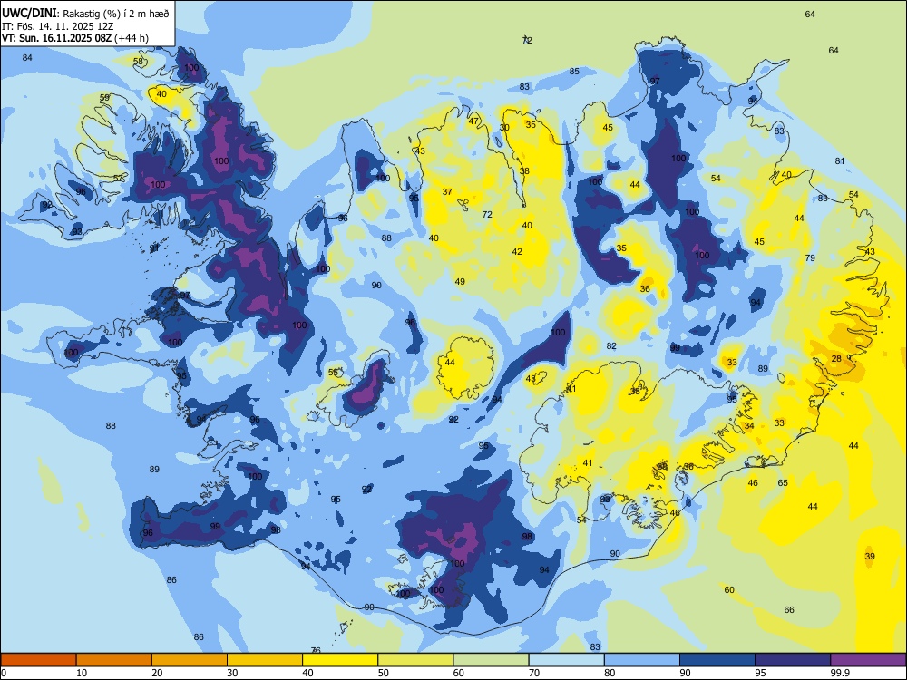Viewport: 907px width, 680px height.
Task: Click the 90–95 dark blue legend swatch
Action: pos(717,660)
